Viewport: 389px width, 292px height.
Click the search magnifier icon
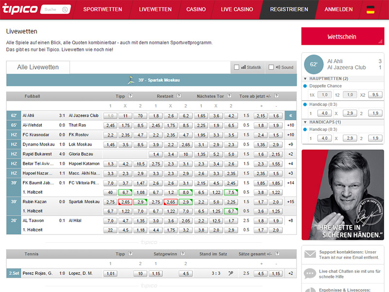65,9
